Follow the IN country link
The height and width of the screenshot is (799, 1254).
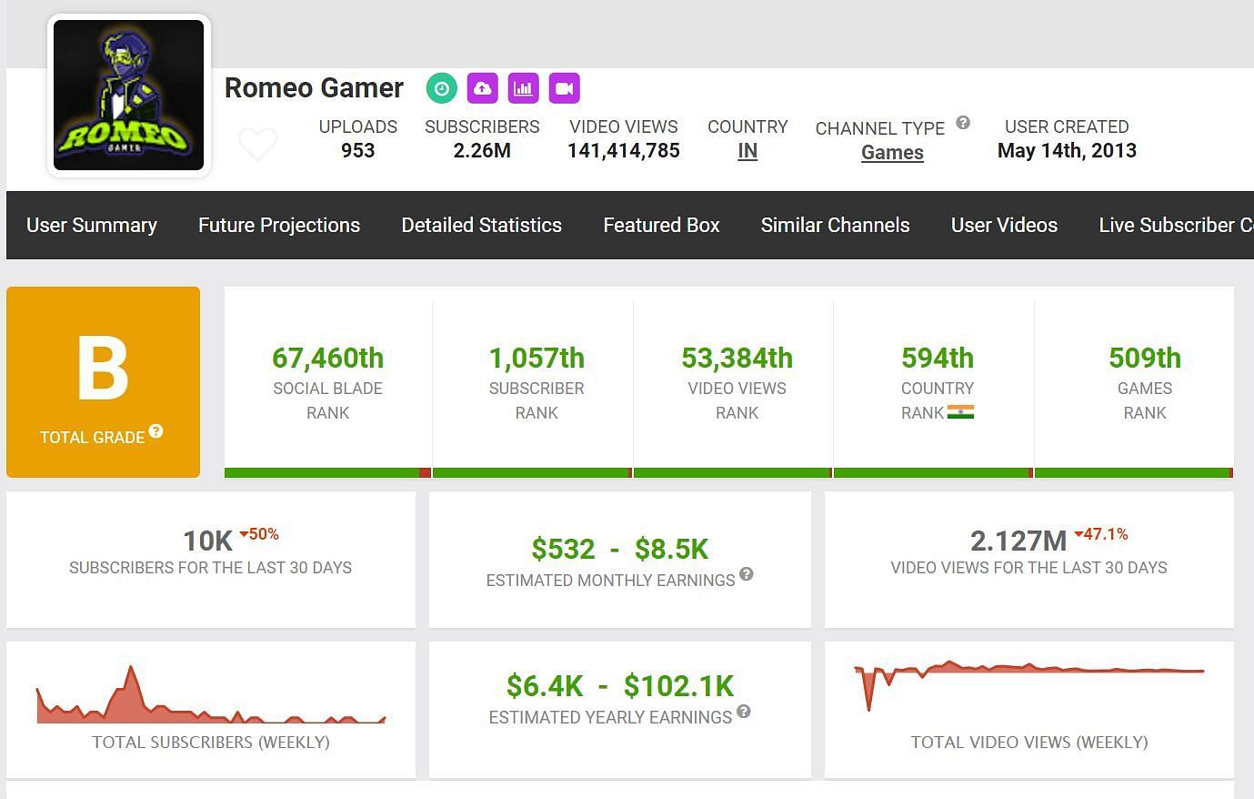[747, 151]
